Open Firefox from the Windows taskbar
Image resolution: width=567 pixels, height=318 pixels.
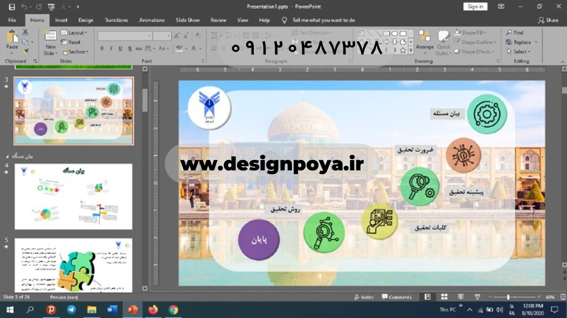click(153, 310)
